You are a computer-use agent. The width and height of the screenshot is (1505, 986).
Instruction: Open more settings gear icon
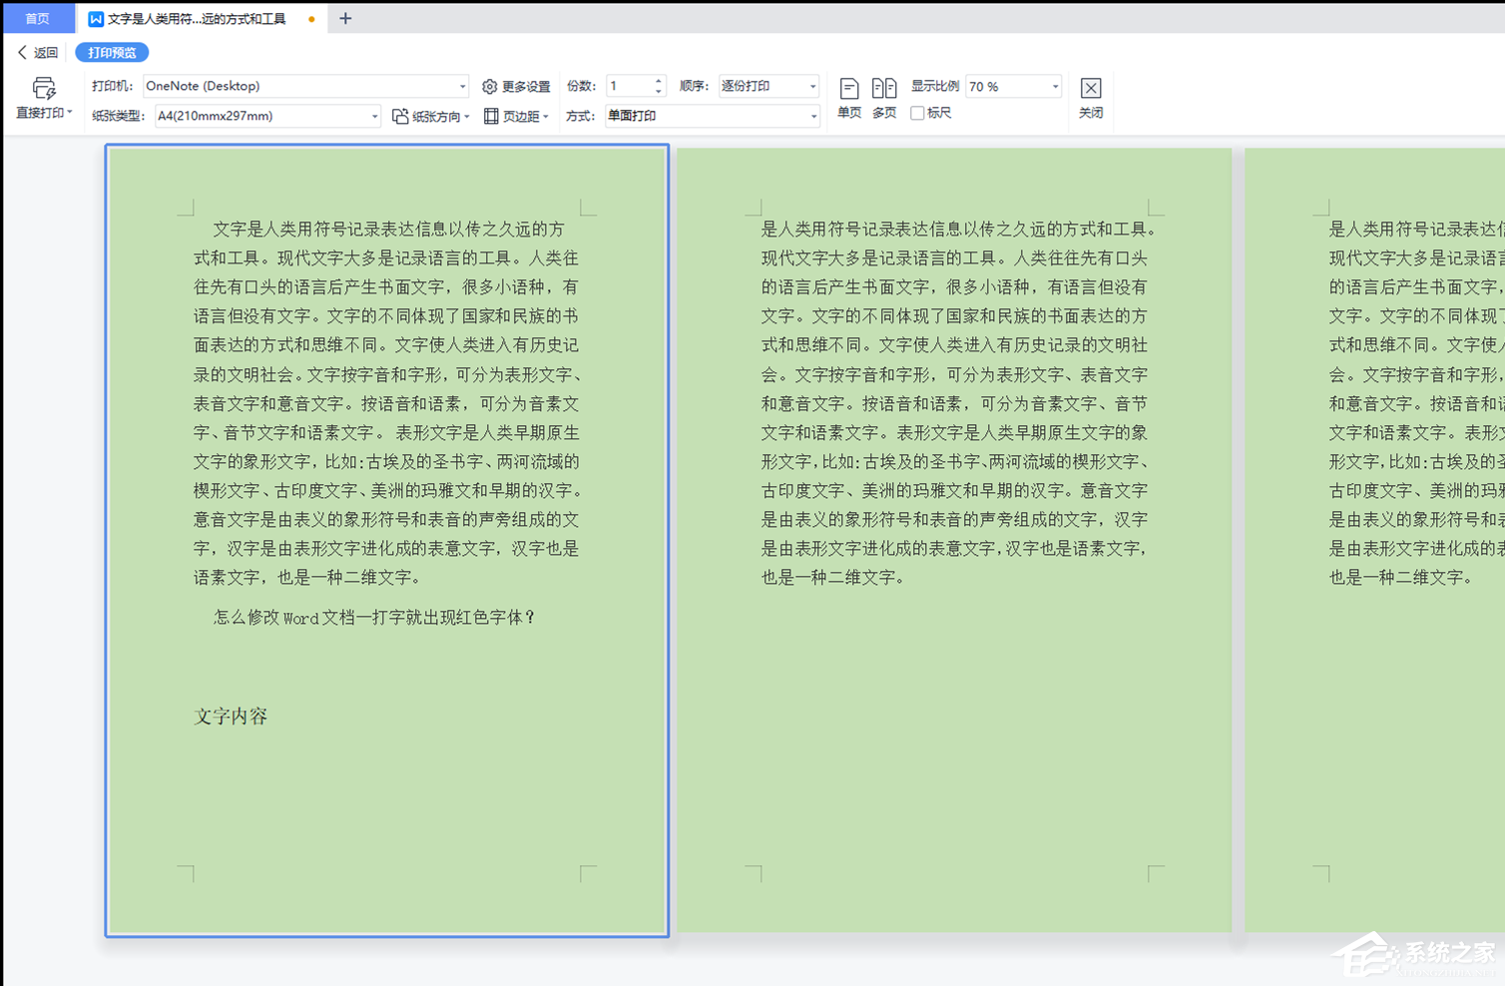pos(489,87)
